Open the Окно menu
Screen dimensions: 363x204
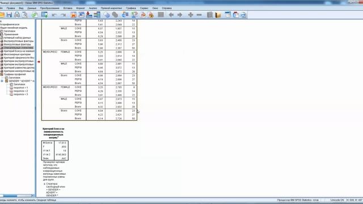155,8
